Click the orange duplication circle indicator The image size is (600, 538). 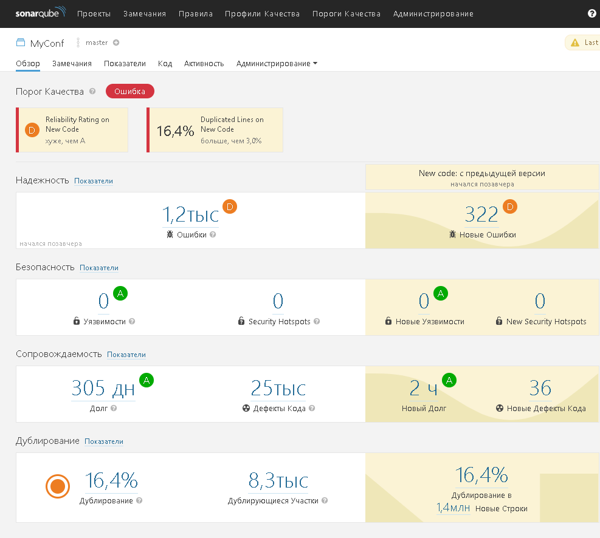point(58,486)
